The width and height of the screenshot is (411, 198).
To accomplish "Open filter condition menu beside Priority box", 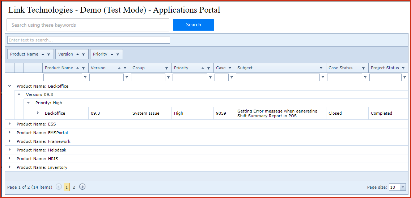I will point(210,77).
